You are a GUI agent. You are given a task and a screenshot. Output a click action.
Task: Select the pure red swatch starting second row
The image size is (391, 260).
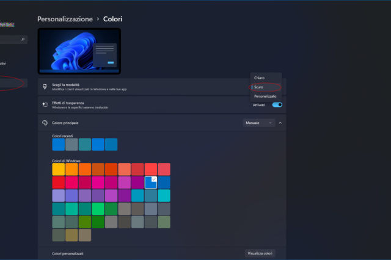coord(59,182)
